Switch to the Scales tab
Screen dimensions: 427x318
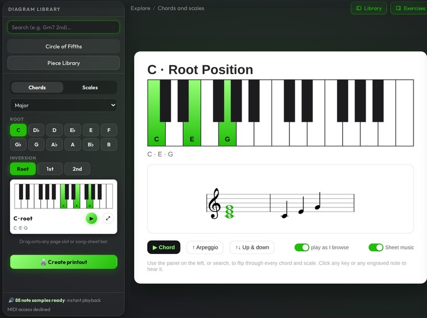click(90, 88)
